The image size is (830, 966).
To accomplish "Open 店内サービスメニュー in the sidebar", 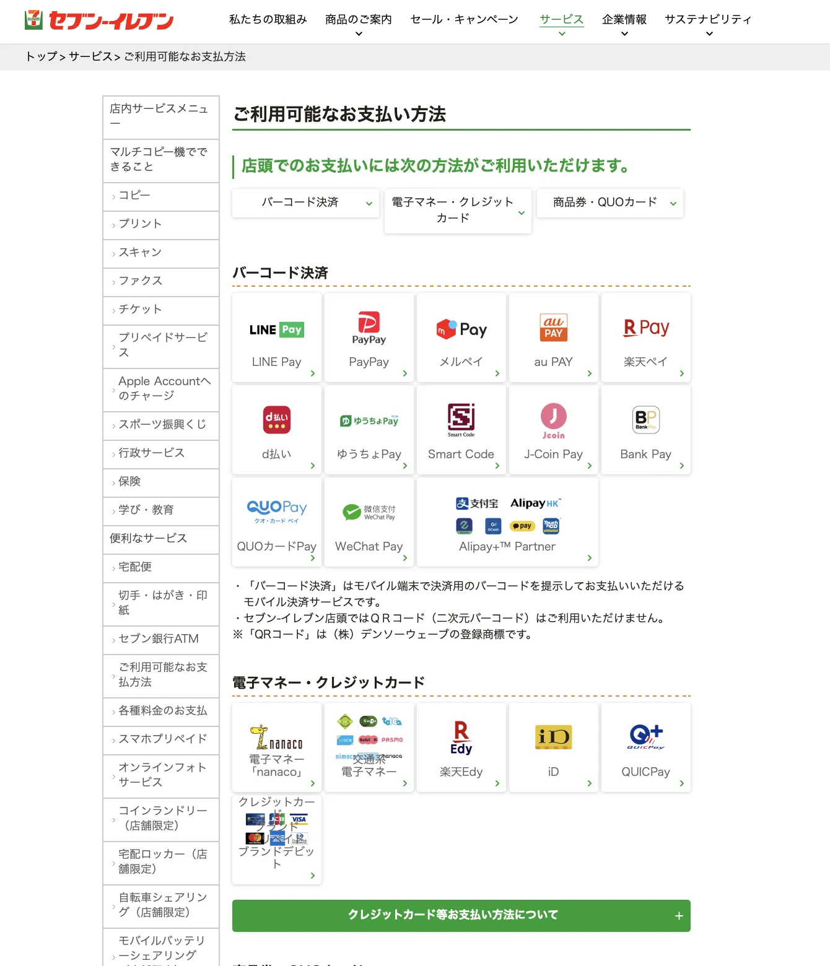I will coord(161,117).
